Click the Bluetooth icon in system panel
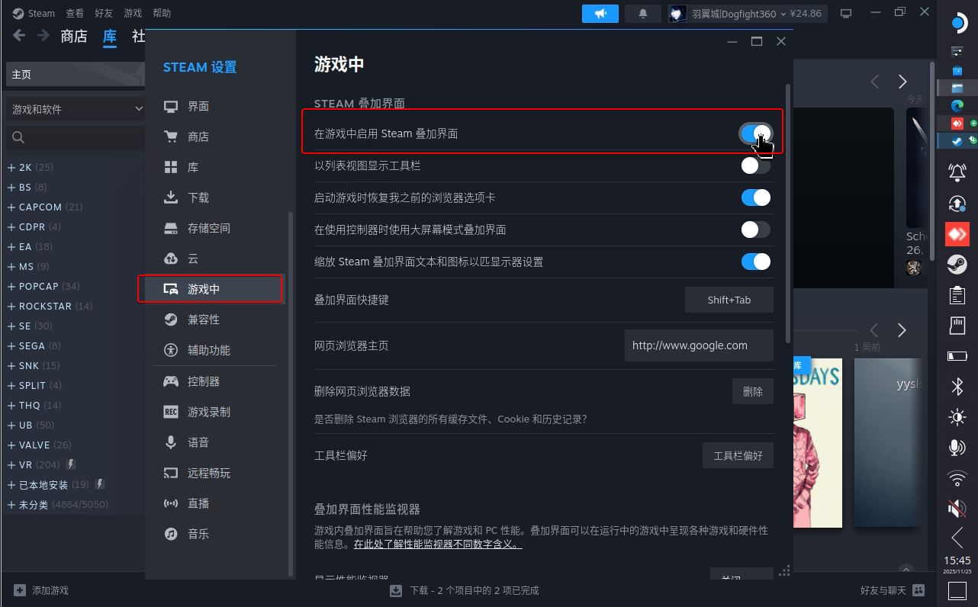This screenshot has height=607, width=978. coord(957,386)
